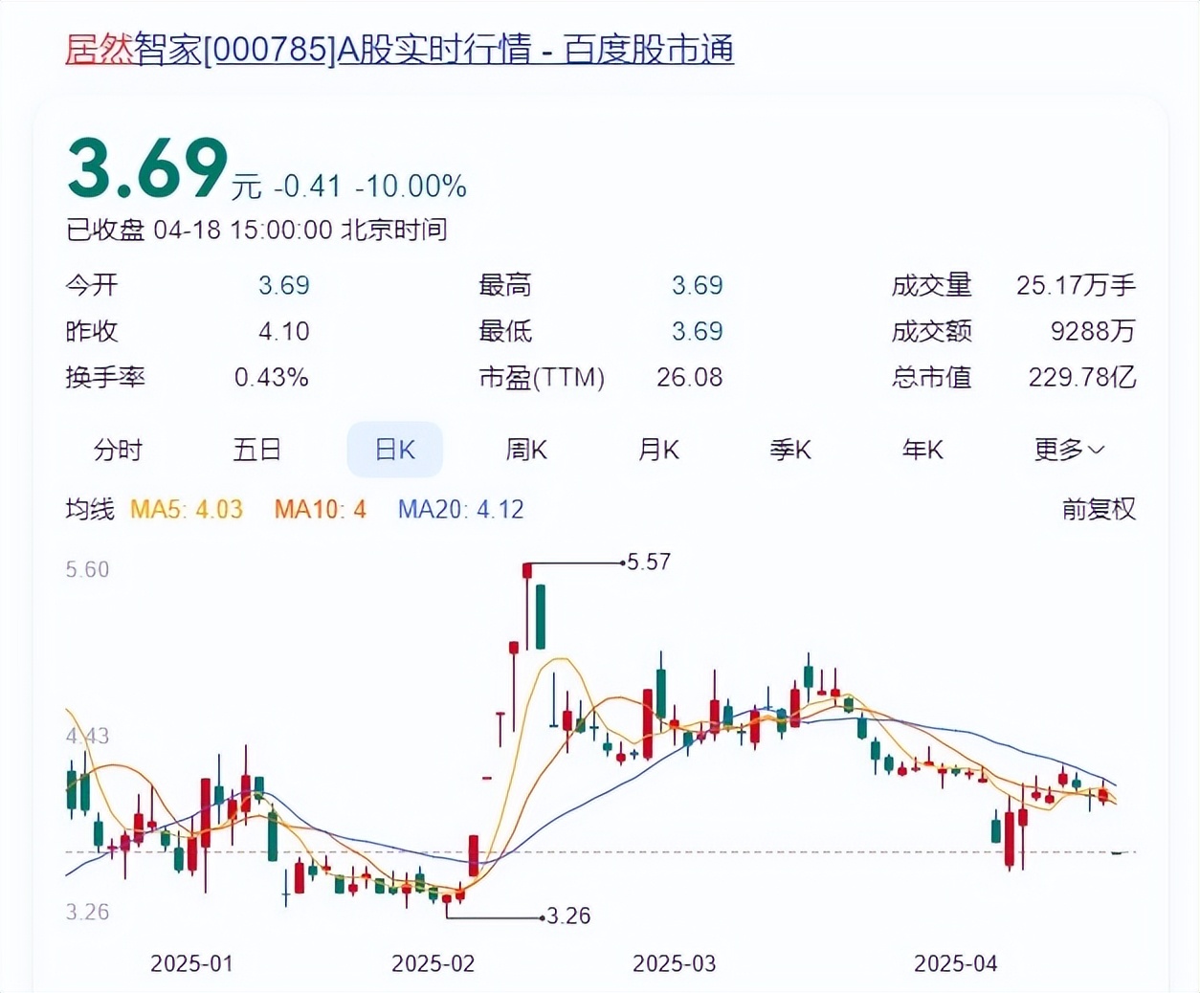Click the 2025-03 date axis label
Image resolution: width=1200 pixels, height=993 pixels.
(x=675, y=963)
